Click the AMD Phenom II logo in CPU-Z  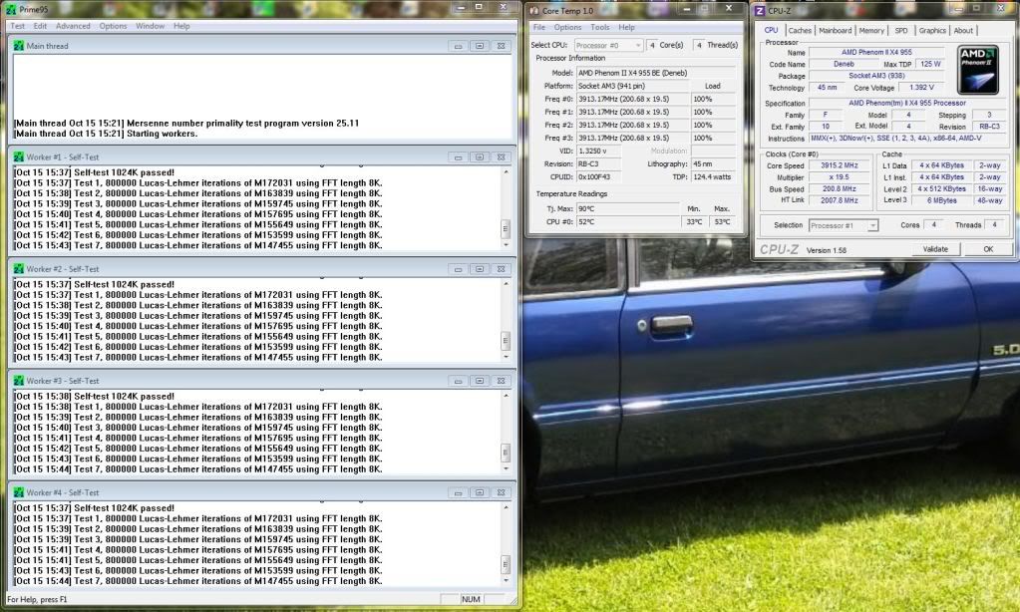978,70
